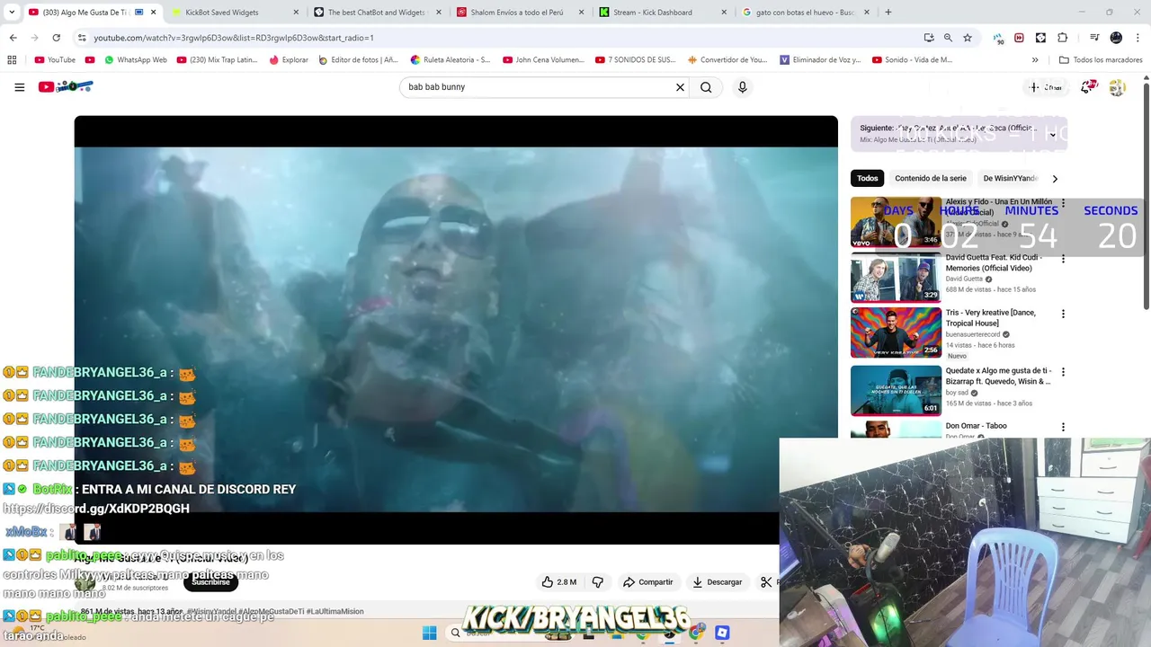Image resolution: width=1151 pixels, height=647 pixels.
Task: Open the YouTube notifications bell
Action: pyautogui.click(x=1088, y=87)
